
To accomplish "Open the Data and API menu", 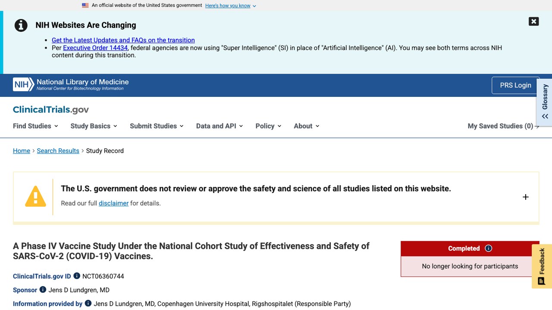I will click(x=220, y=126).
